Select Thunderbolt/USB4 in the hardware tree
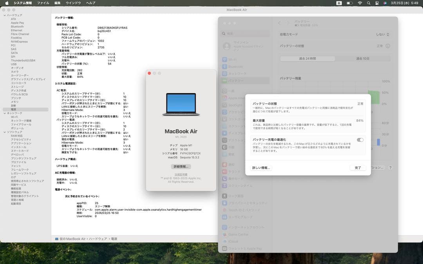Viewport: 423px width, 264px height. (23, 61)
